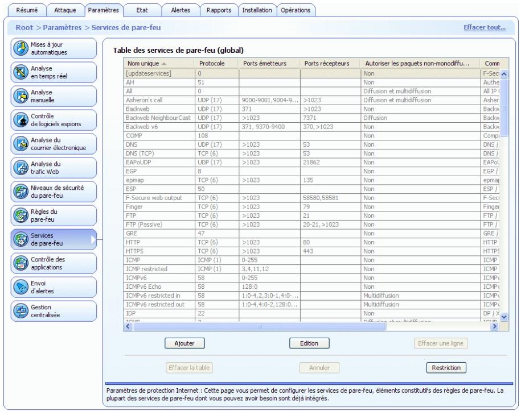The image size is (521, 411).
Task: Select the [updateservices] row
Action: coord(311,73)
